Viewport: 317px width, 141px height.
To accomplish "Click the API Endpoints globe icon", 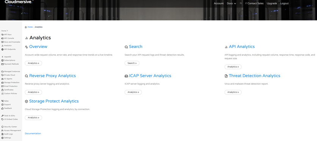I will coord(2,50).
